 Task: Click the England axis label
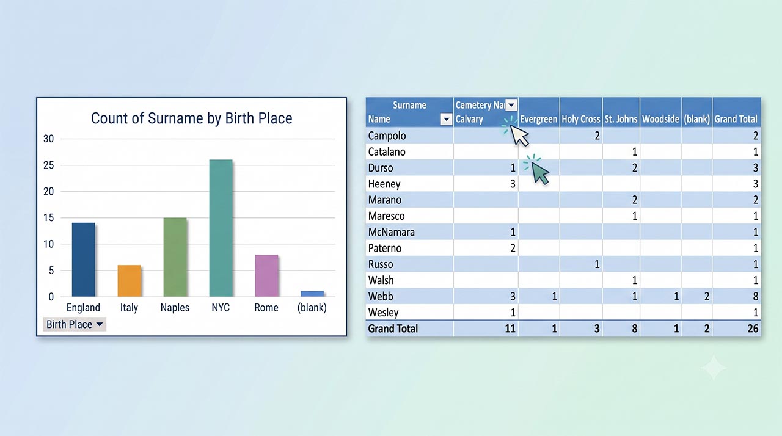coord(83,308)
